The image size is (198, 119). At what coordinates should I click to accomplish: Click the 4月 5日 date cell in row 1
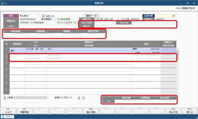pyautogui.click(x=36, y=49)
